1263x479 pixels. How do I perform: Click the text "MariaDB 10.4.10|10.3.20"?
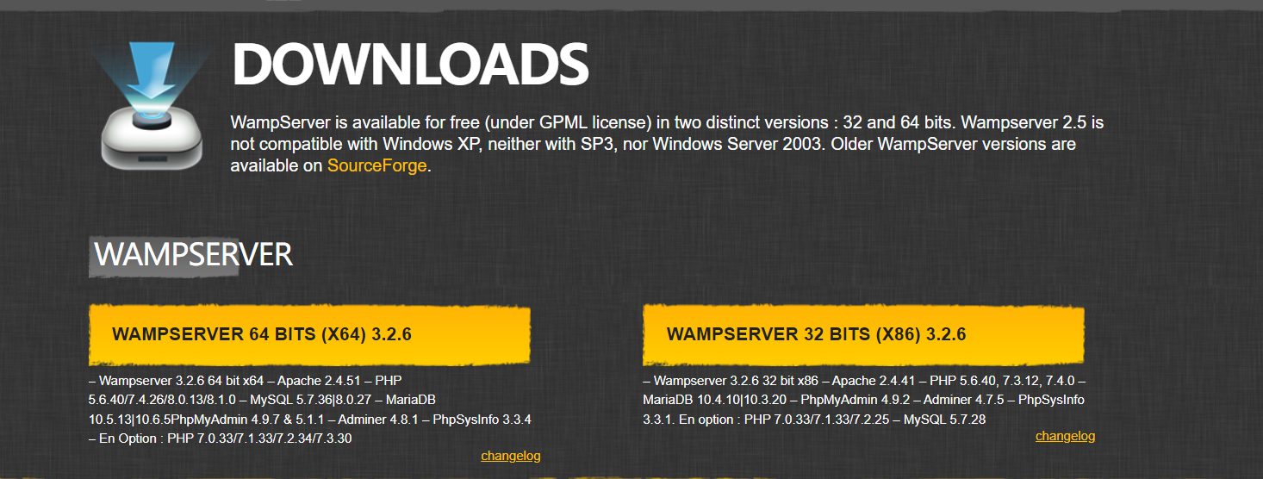[x=717, y=400]
